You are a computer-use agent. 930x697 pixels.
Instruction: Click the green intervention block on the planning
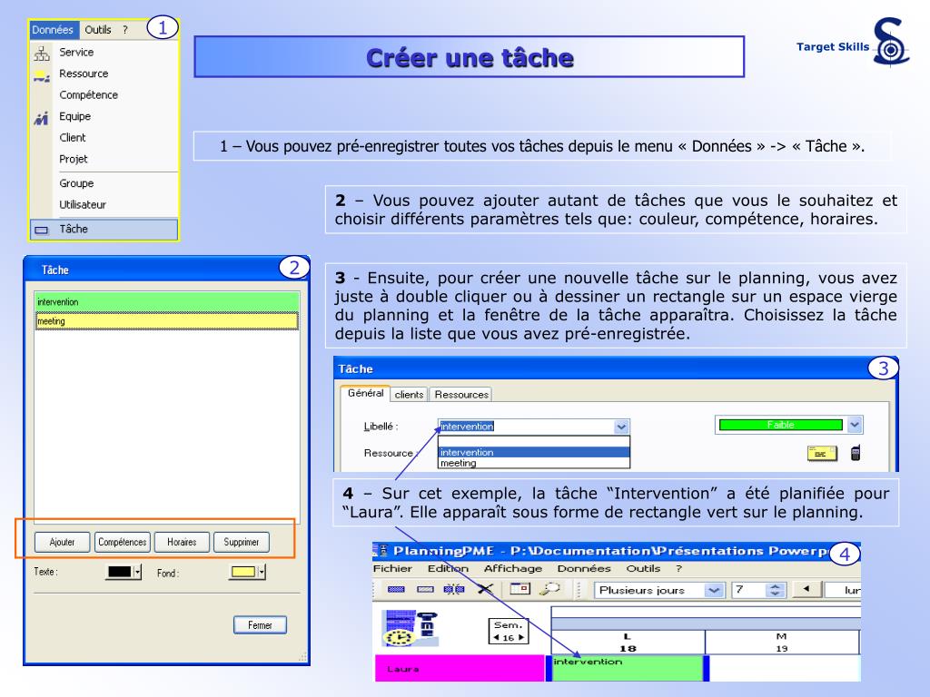pos(628,668)
